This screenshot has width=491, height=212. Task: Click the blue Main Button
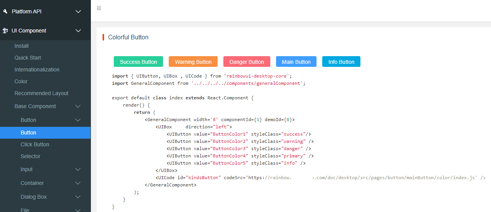point(296,62)
